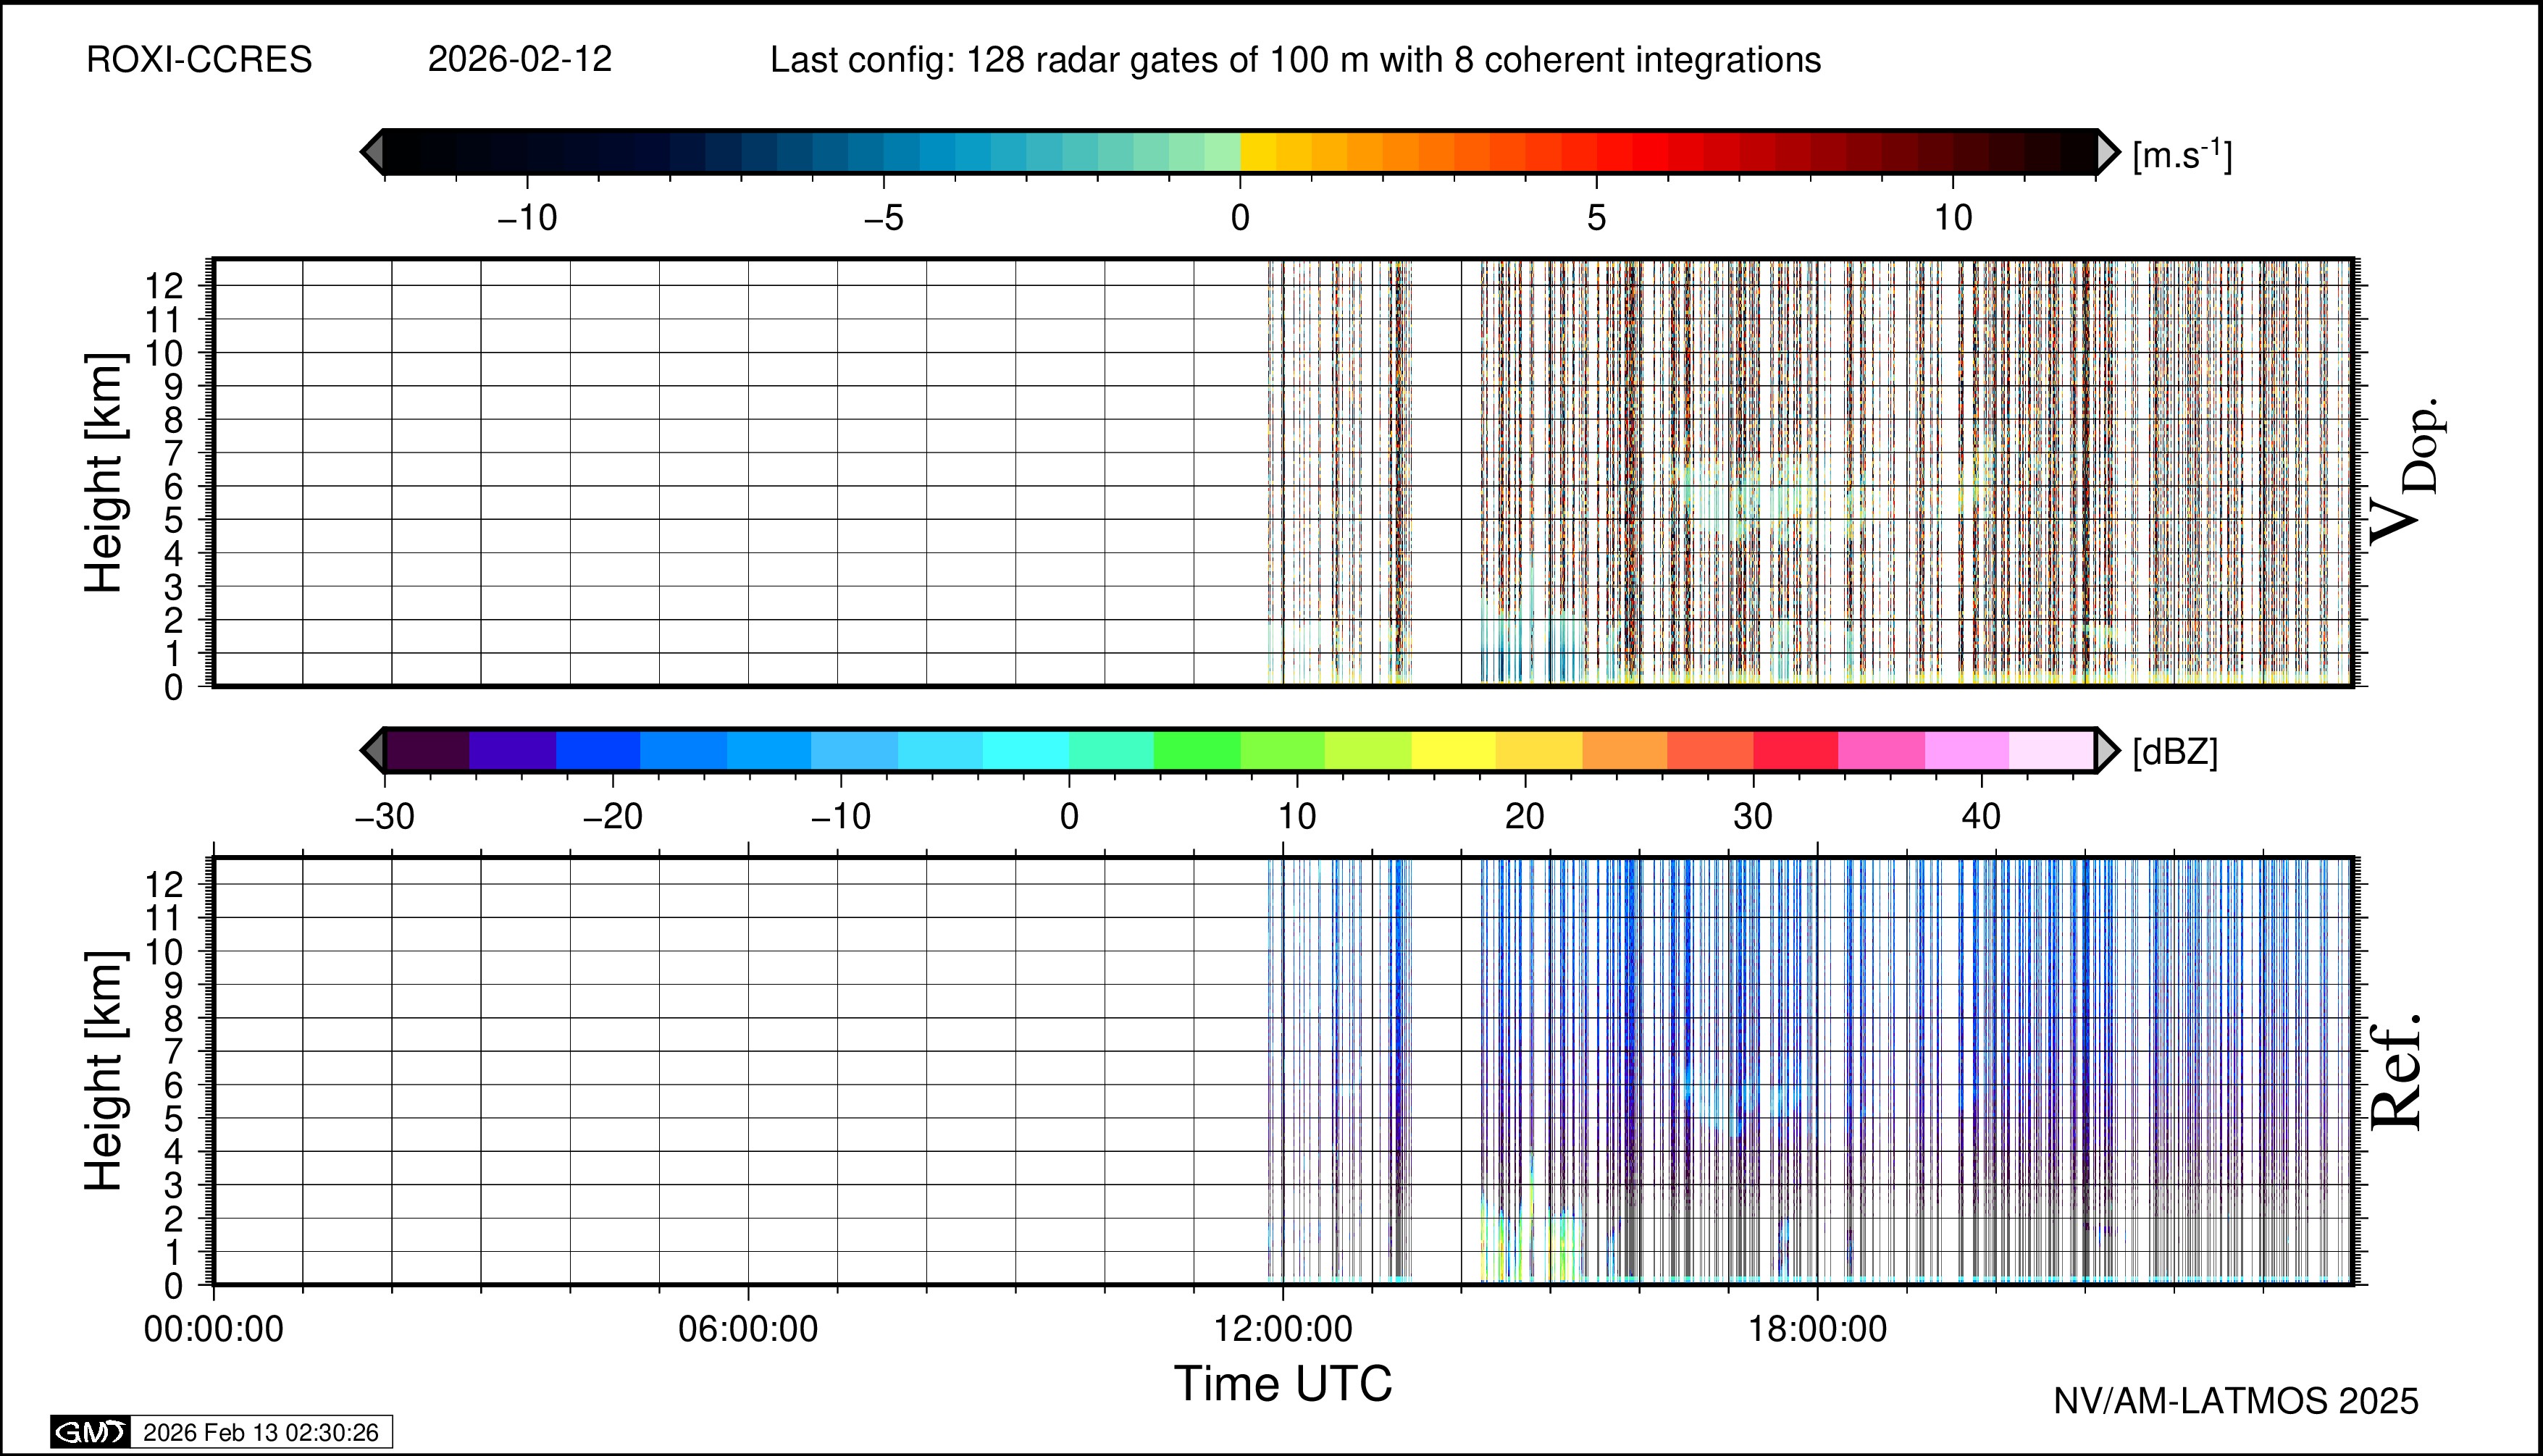Click the ROXI-CCRES station title
Screen dimensions: 2543x1456
click(x=199, y=60)
